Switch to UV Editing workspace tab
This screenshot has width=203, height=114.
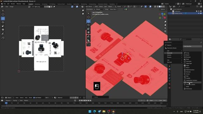click(52, 4)
